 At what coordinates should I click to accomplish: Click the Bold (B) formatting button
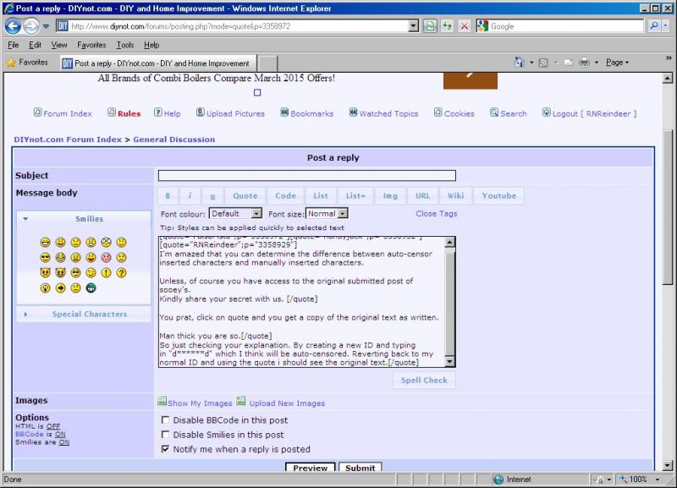coord(168,195)
